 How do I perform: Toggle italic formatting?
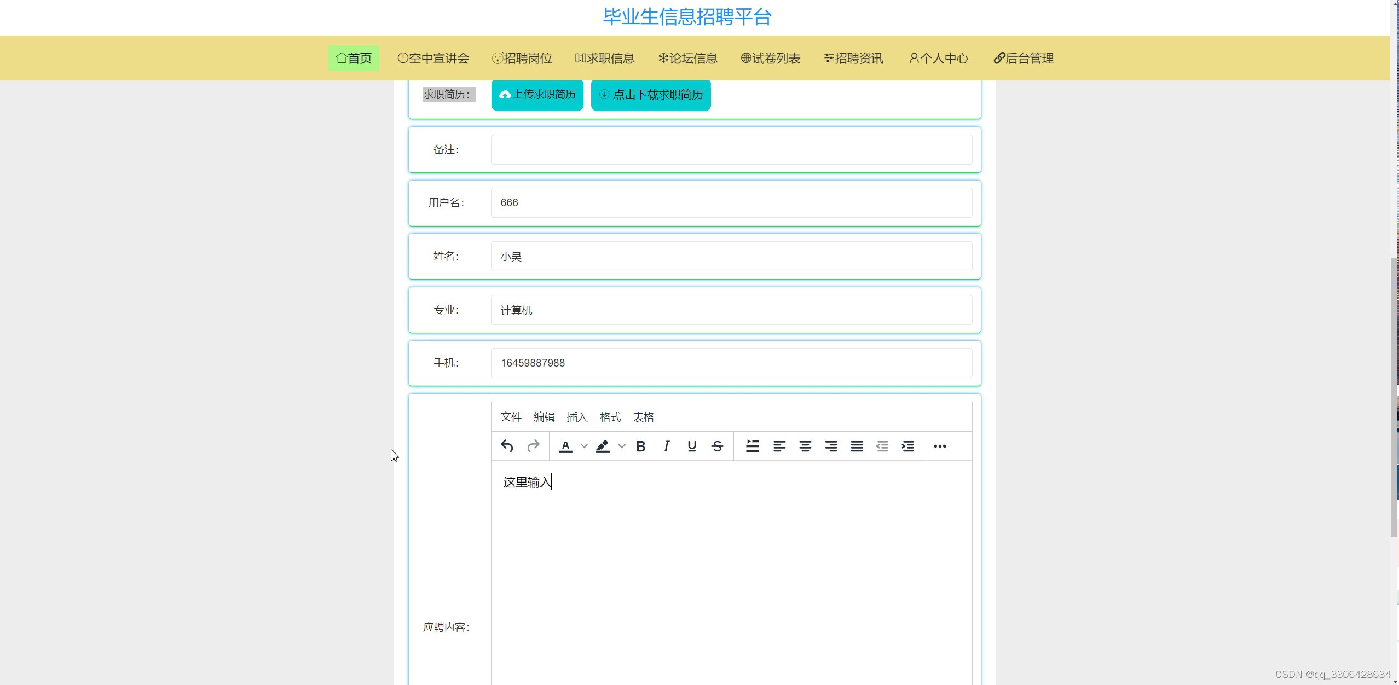[x=666, y=446]
